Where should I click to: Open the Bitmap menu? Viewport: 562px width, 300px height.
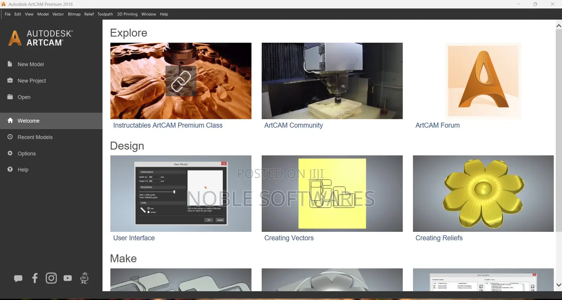tap(74, 14)
